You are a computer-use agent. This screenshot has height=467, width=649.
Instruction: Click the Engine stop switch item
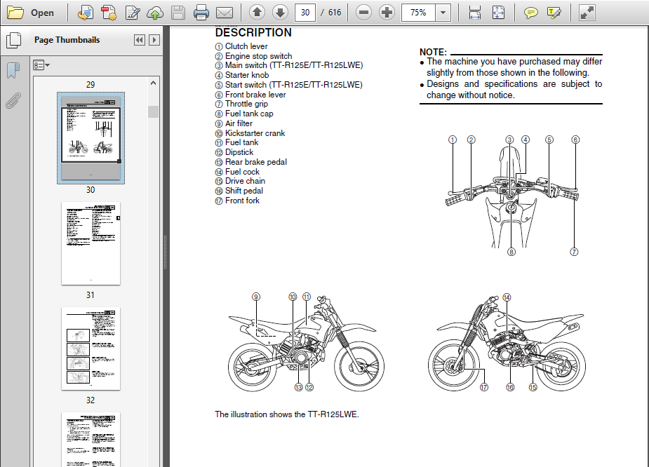click(254, 56)
